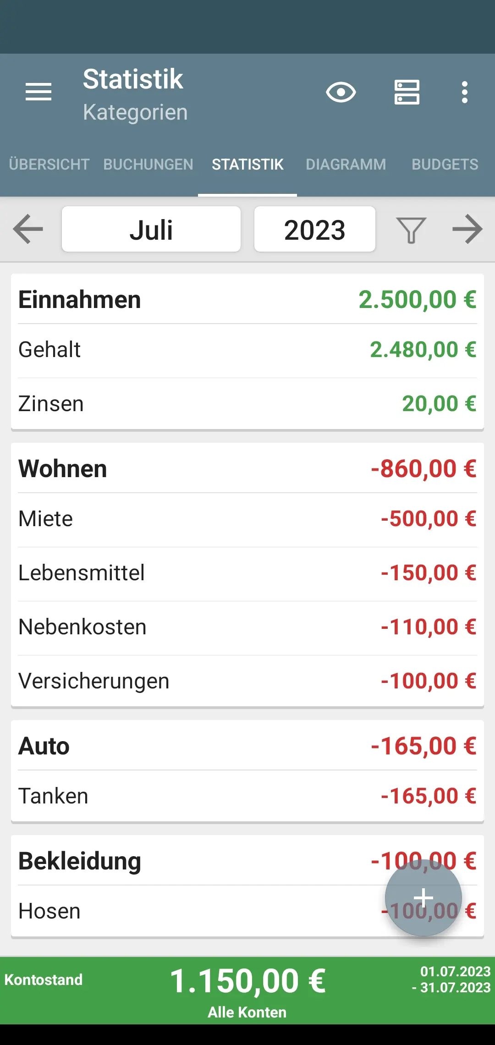Toggle the eye visibility icon
Screen dimensions: 495x1045
coord(341,92)
